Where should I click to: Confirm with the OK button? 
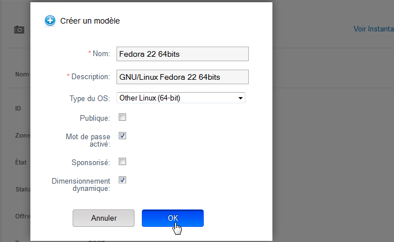point(172,218)
